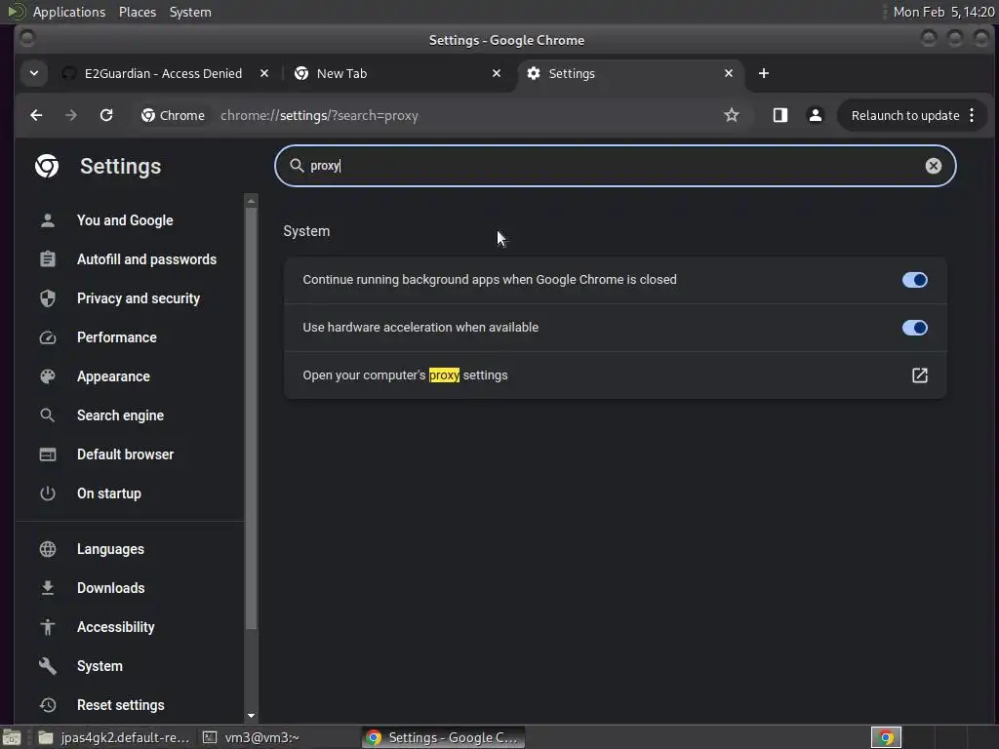Viewport: 999px width, 749px height.
Task: Open the profile avatar icon
Action: [x=815, y=115]
